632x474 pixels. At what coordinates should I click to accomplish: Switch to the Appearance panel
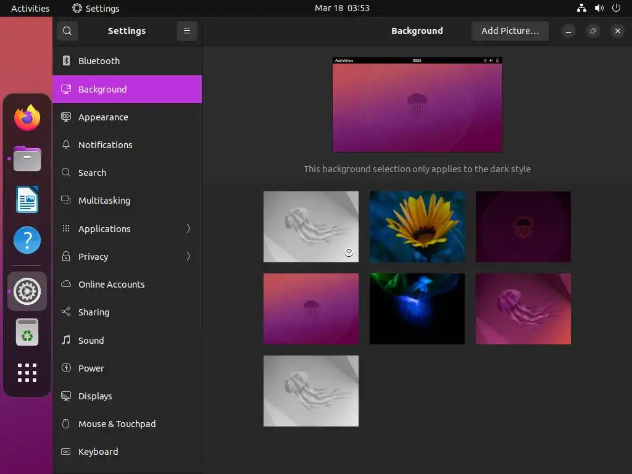(127, 117)
